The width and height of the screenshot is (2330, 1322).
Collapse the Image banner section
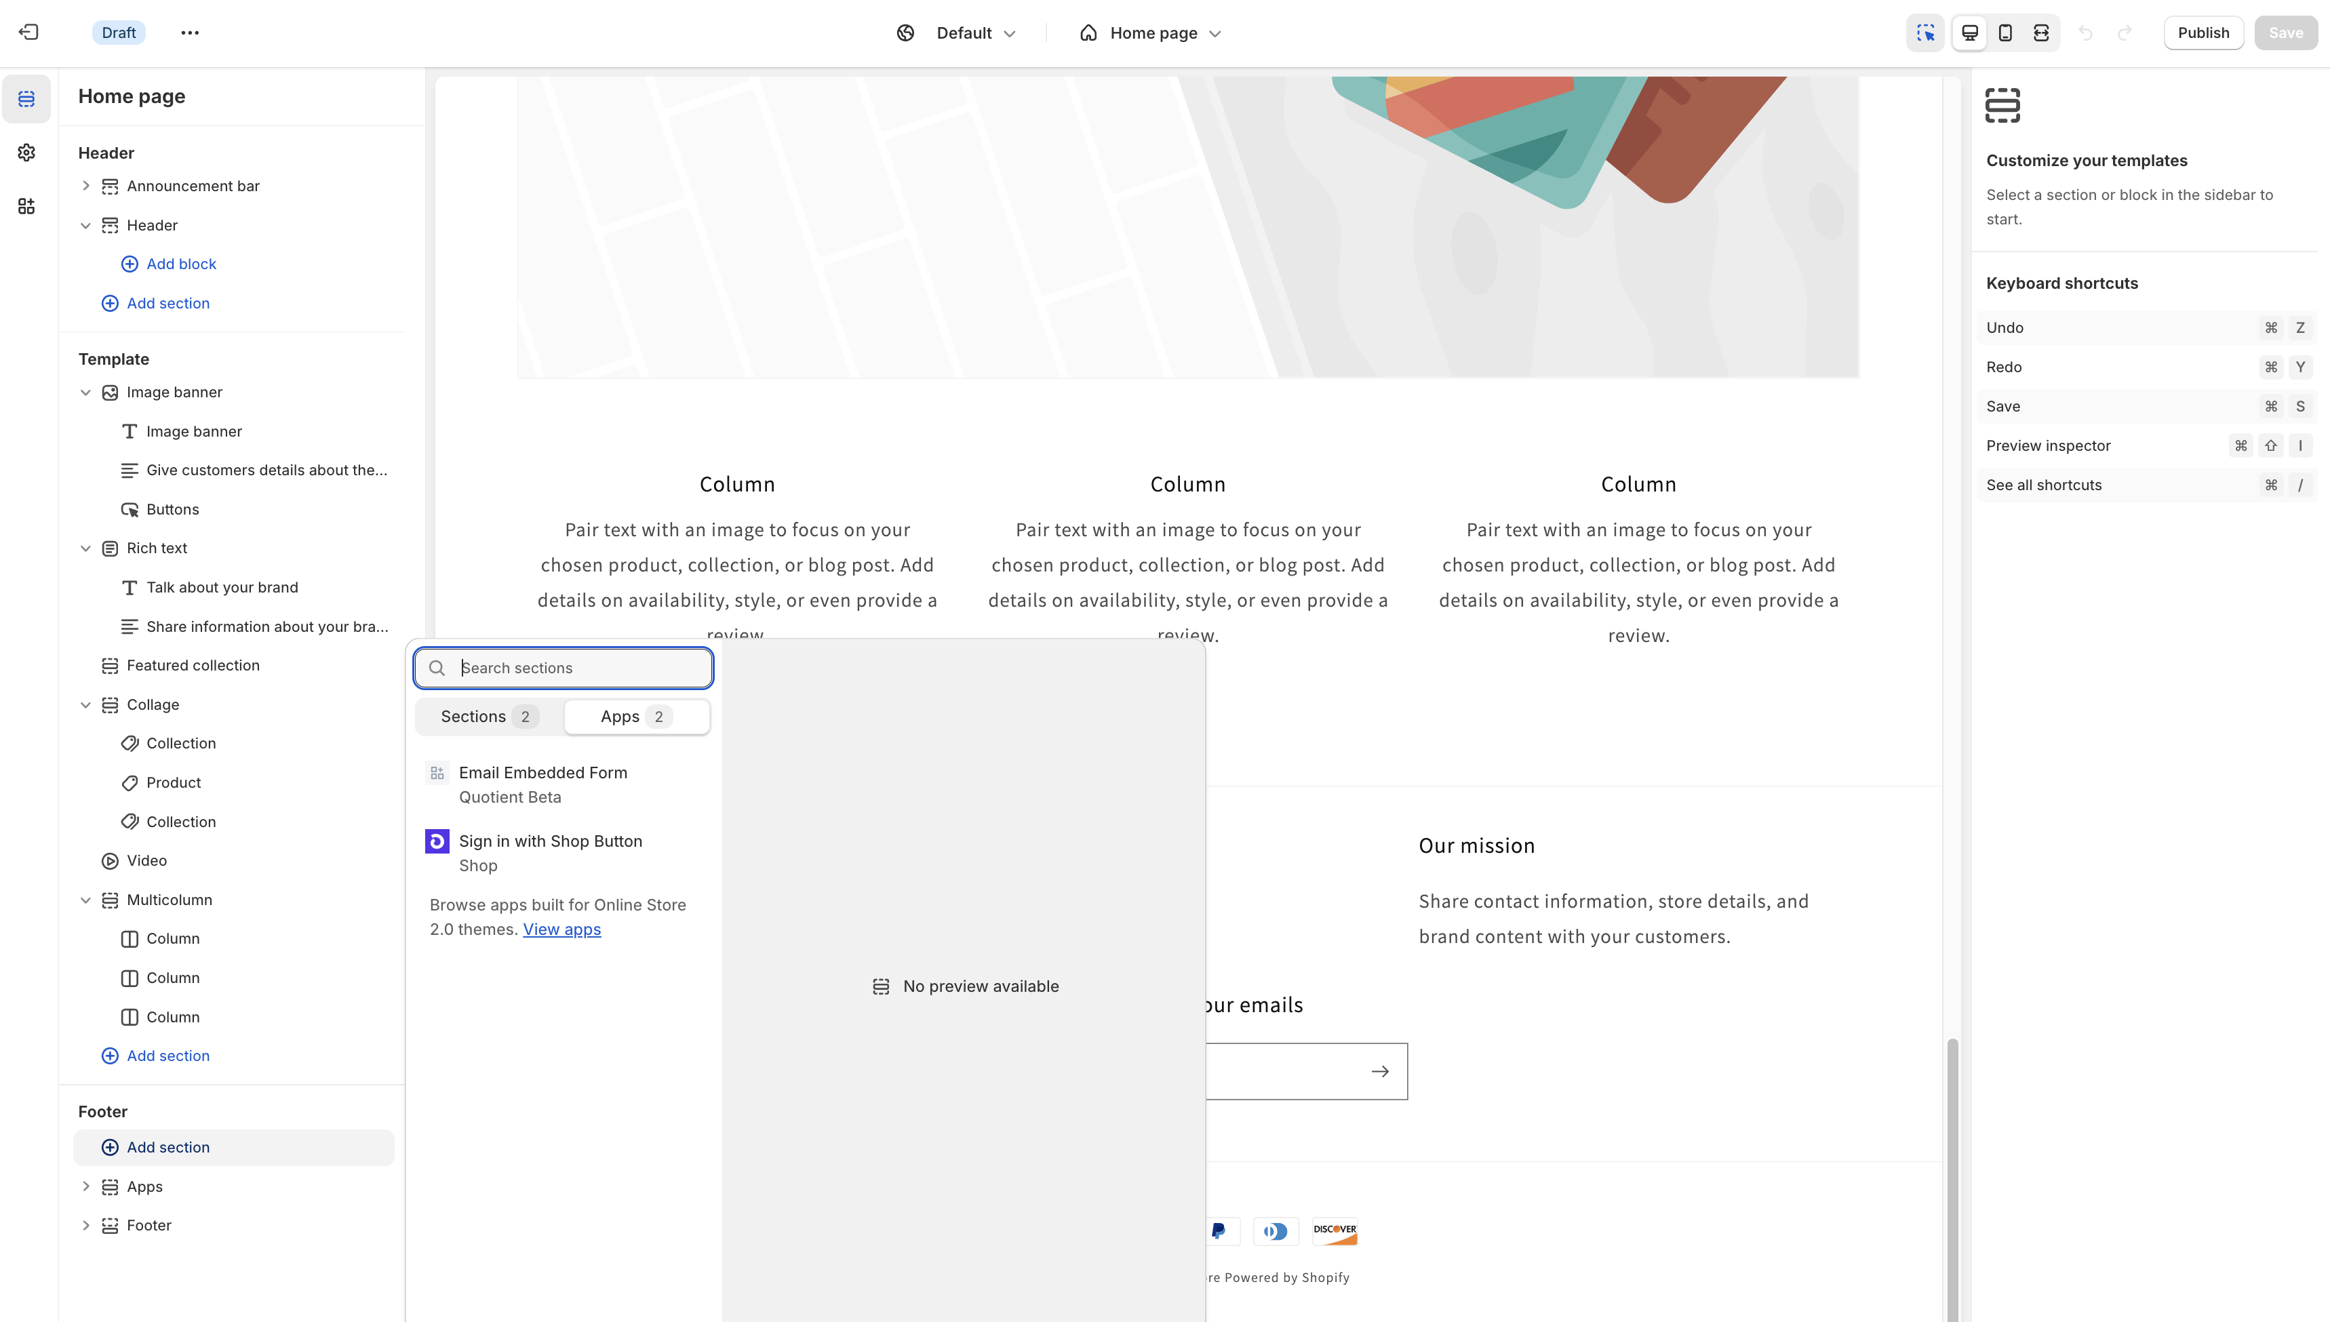pos(86,391)
